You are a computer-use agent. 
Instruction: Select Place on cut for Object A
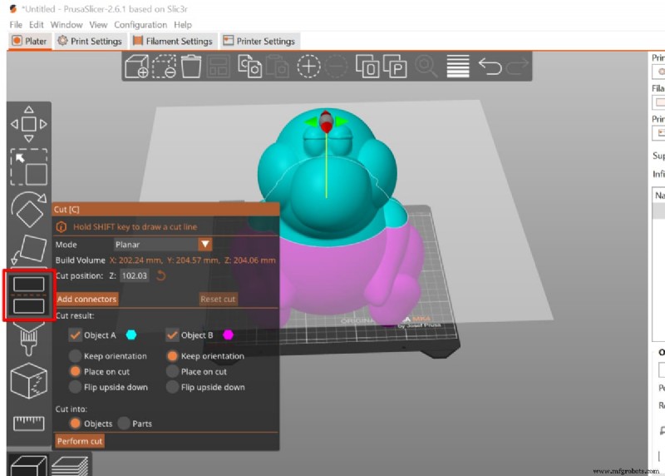click(75, 371)
